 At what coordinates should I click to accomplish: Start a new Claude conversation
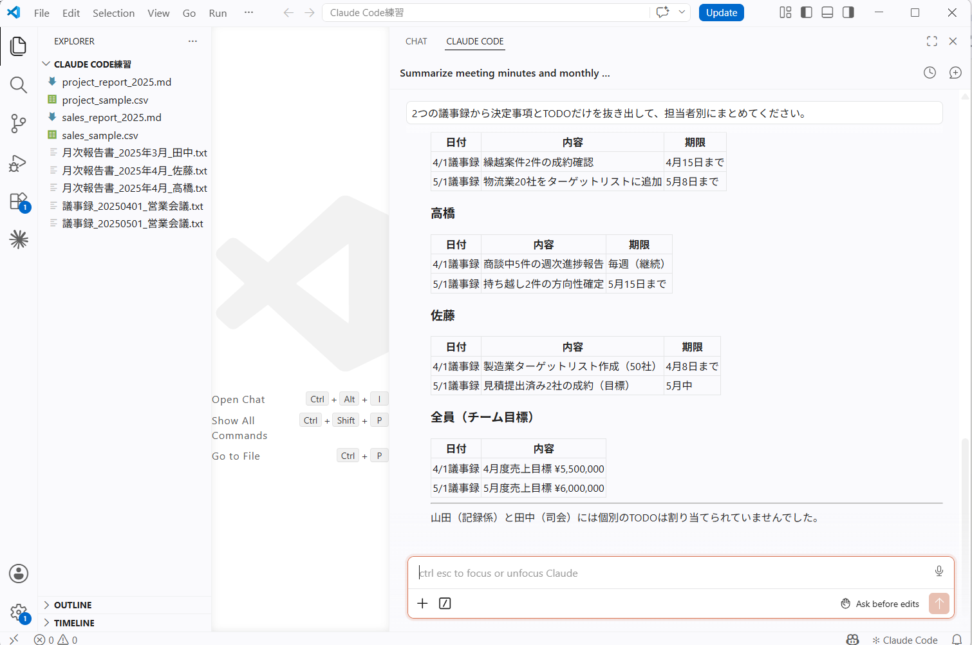click(955, 73)
